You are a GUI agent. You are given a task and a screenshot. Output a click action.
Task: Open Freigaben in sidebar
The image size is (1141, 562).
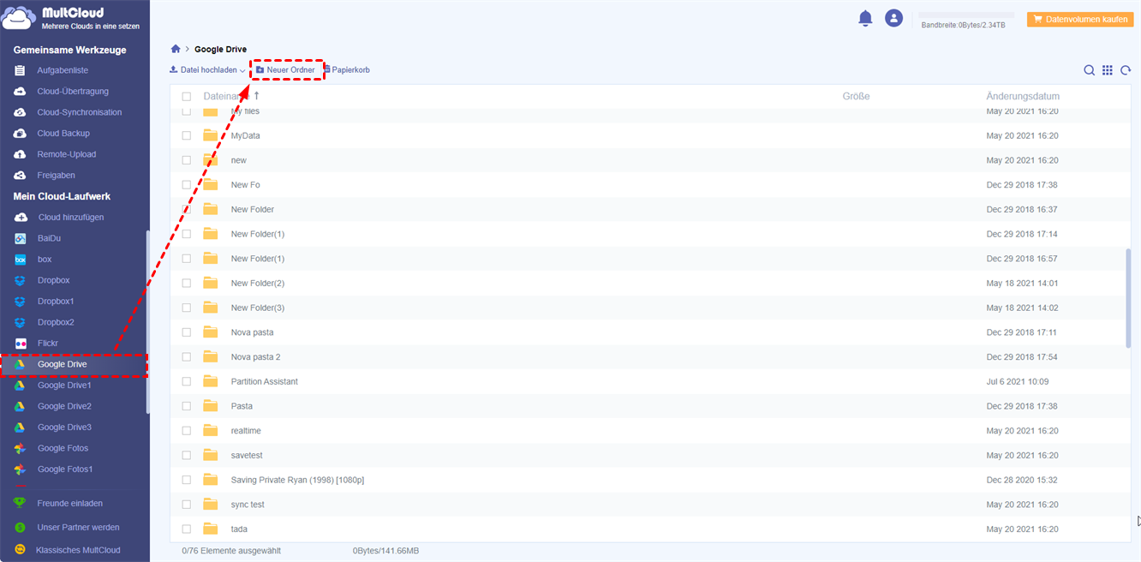coord(57,175)
